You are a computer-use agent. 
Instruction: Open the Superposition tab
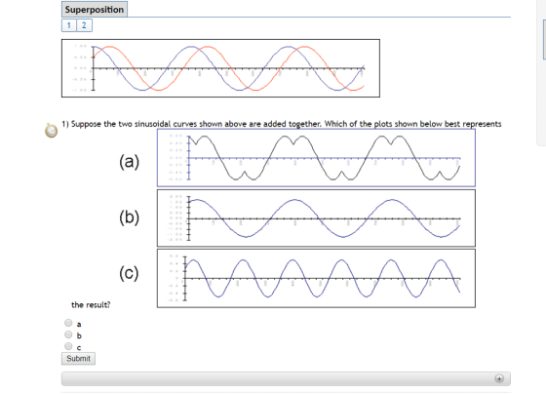[95, 9]
